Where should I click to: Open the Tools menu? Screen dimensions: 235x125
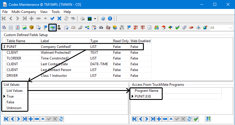(x=56, y=12)
